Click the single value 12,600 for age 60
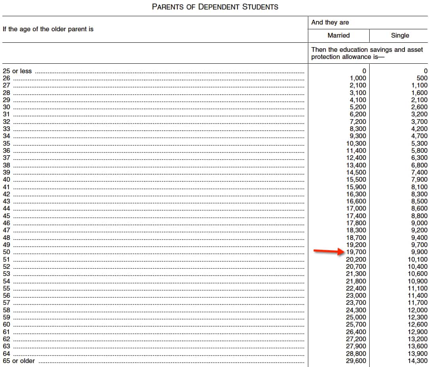Image resolution: width=429 pixels, height=367 pixels. click(418, 325)
